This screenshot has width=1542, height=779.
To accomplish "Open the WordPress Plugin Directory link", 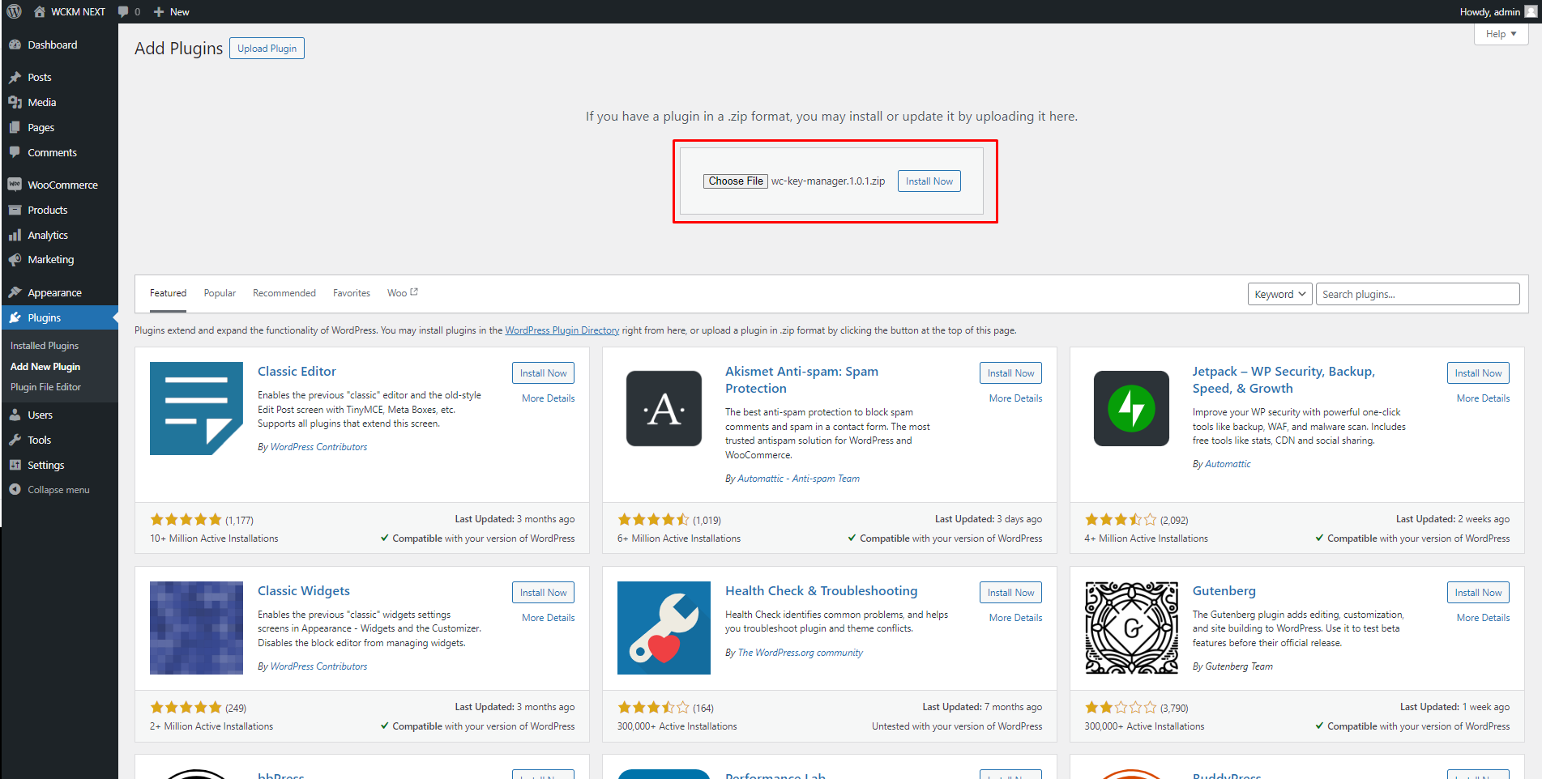I will 562,330.
